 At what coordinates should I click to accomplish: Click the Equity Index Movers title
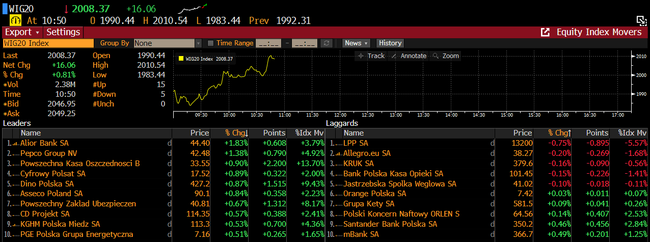tap(599, 32)
